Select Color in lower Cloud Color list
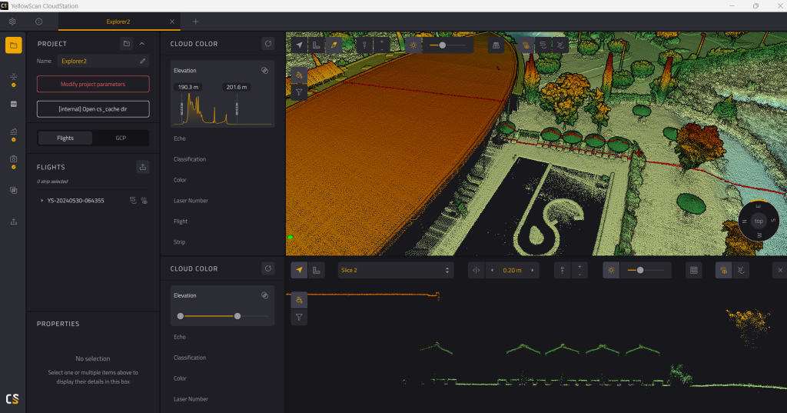This screenshot has height=413, width=787. pos(180,378)
